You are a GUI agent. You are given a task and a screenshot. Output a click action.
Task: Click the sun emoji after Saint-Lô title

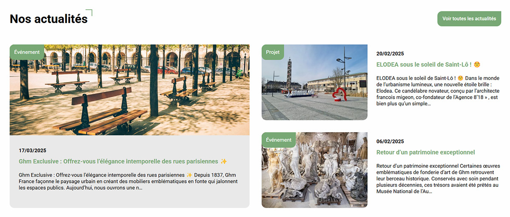pos(477,65)
